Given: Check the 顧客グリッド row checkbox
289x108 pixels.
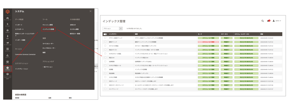Looking at the screenshot, I should (105, 42).
